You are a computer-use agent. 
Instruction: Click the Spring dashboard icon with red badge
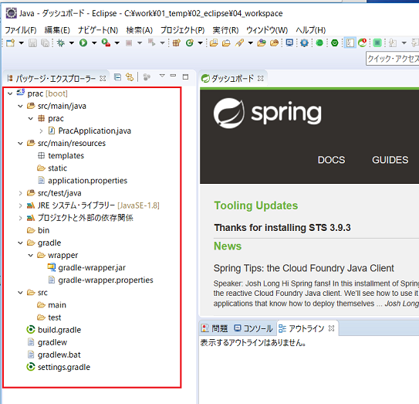point(363,42)
